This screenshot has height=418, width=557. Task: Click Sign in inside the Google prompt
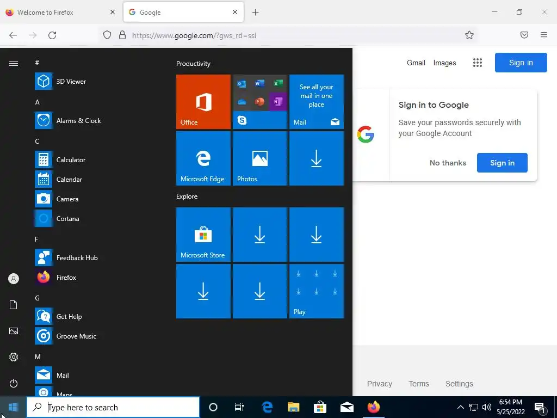coord(502,163)
